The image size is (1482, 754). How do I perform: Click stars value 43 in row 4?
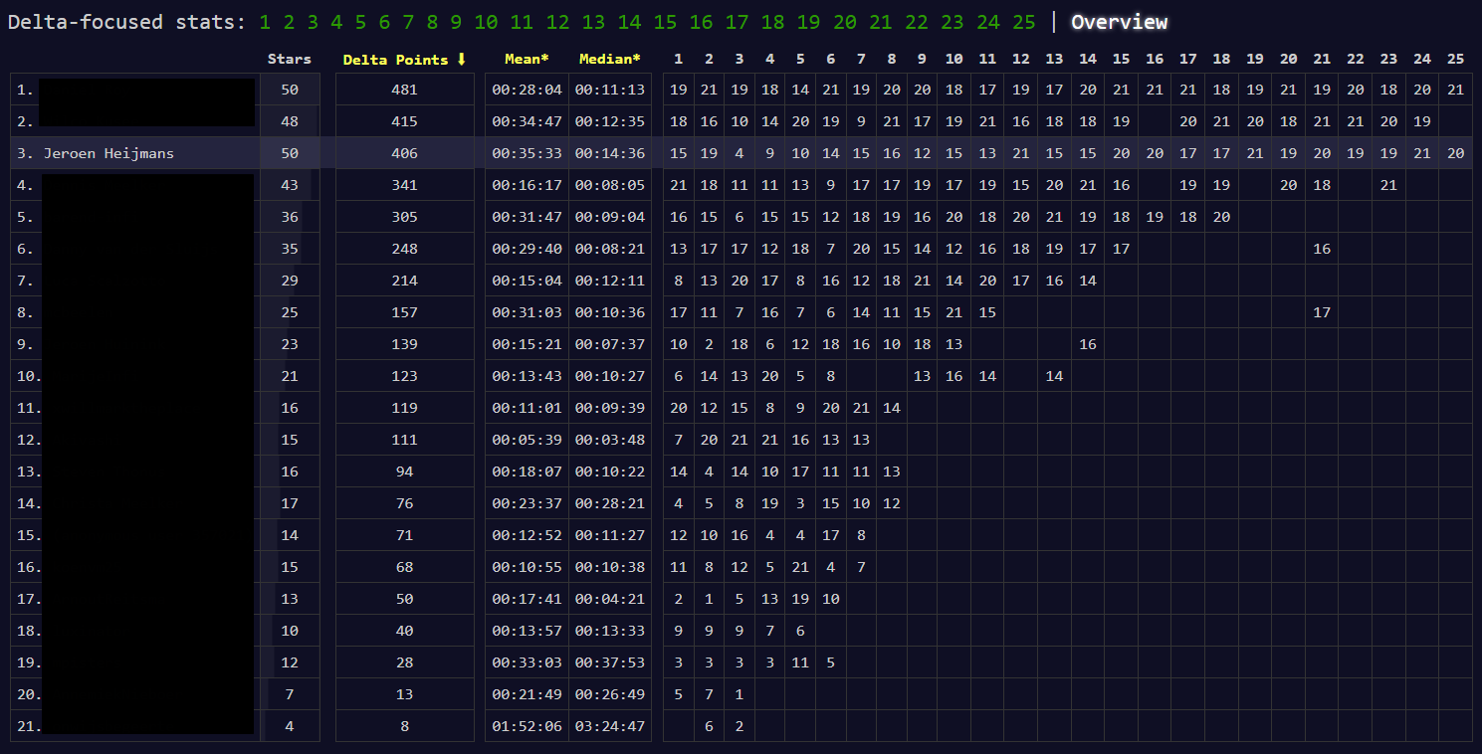290,185
